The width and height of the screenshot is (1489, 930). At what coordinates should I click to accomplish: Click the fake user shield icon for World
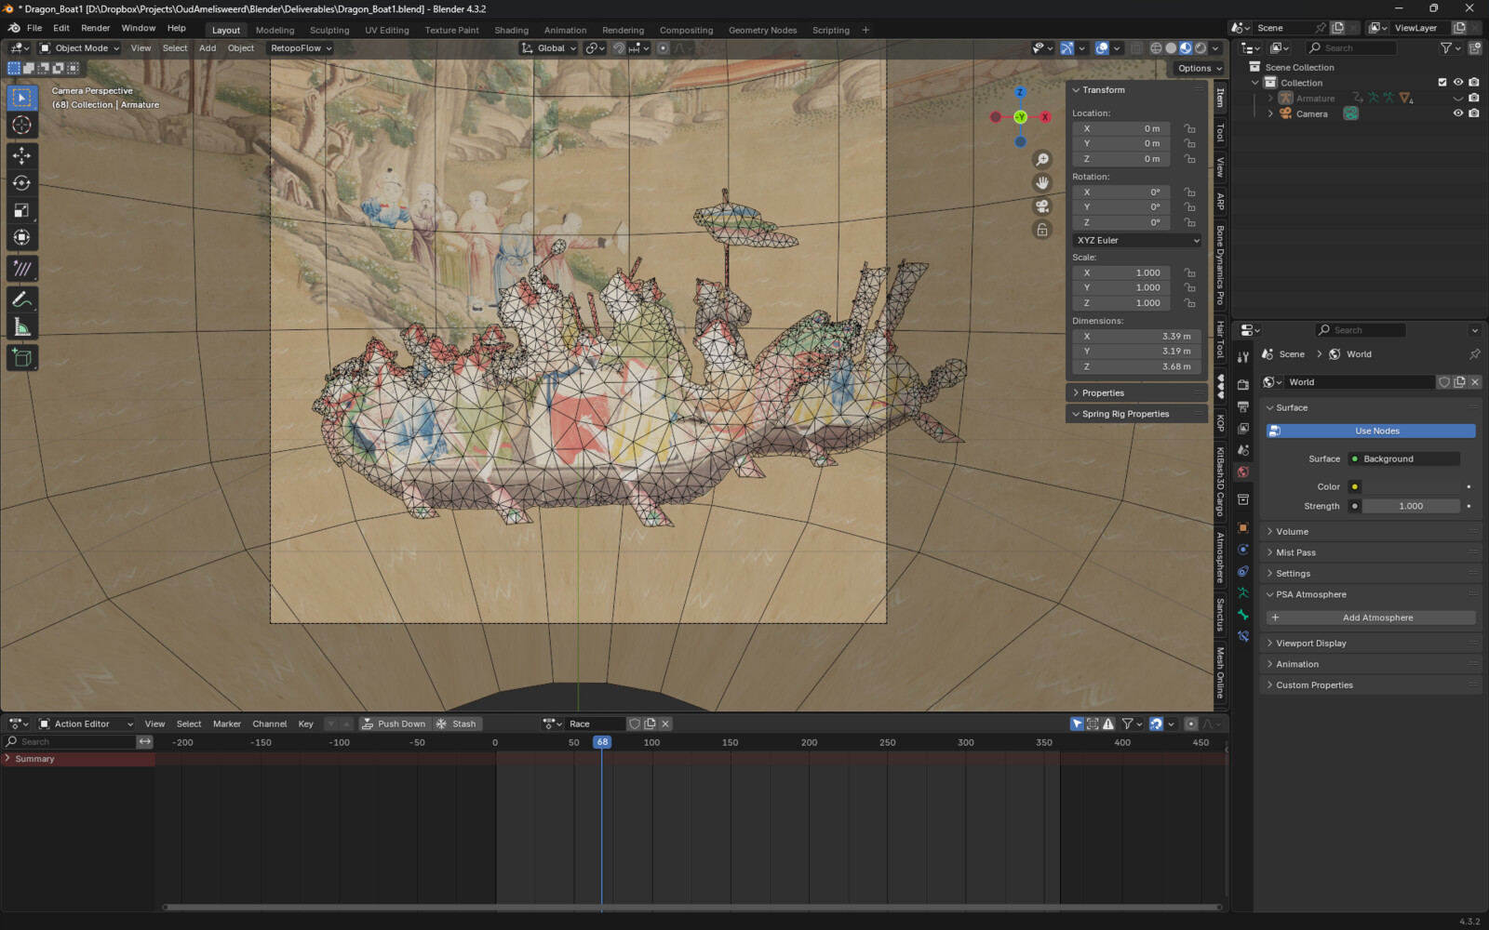point(1444,382)
